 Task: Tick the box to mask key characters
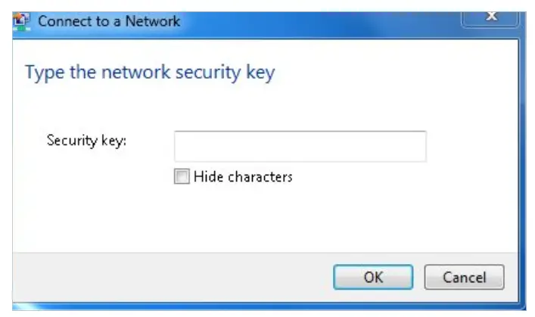click(x=181, y=177)
